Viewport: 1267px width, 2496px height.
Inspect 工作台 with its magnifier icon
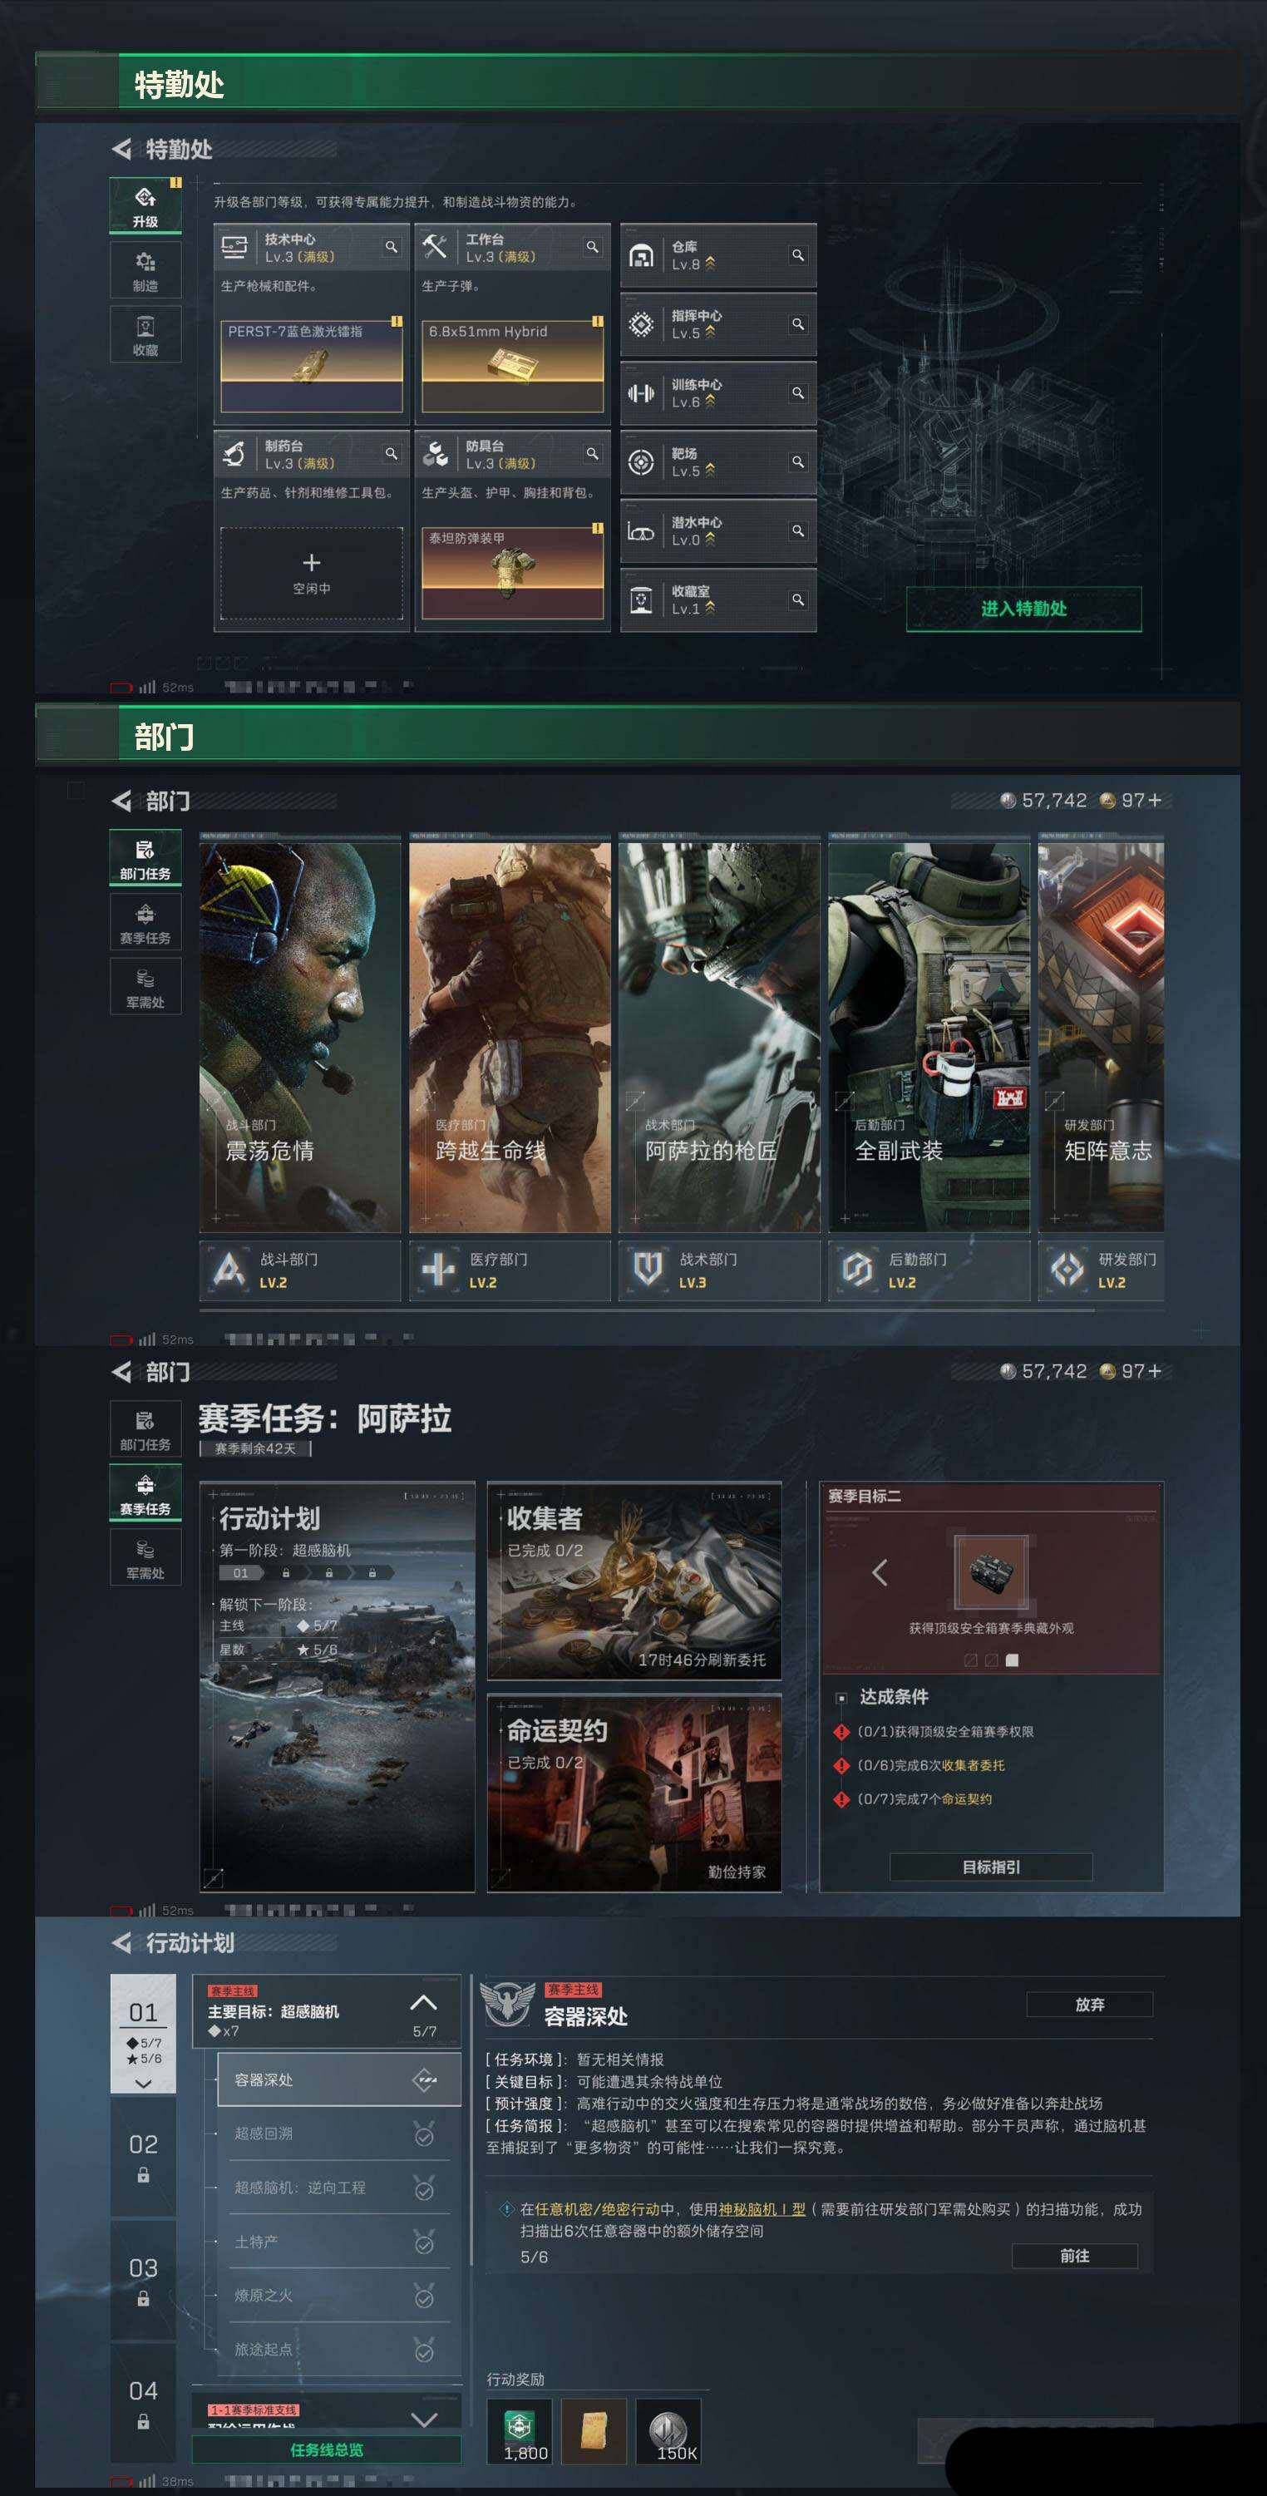592,247
